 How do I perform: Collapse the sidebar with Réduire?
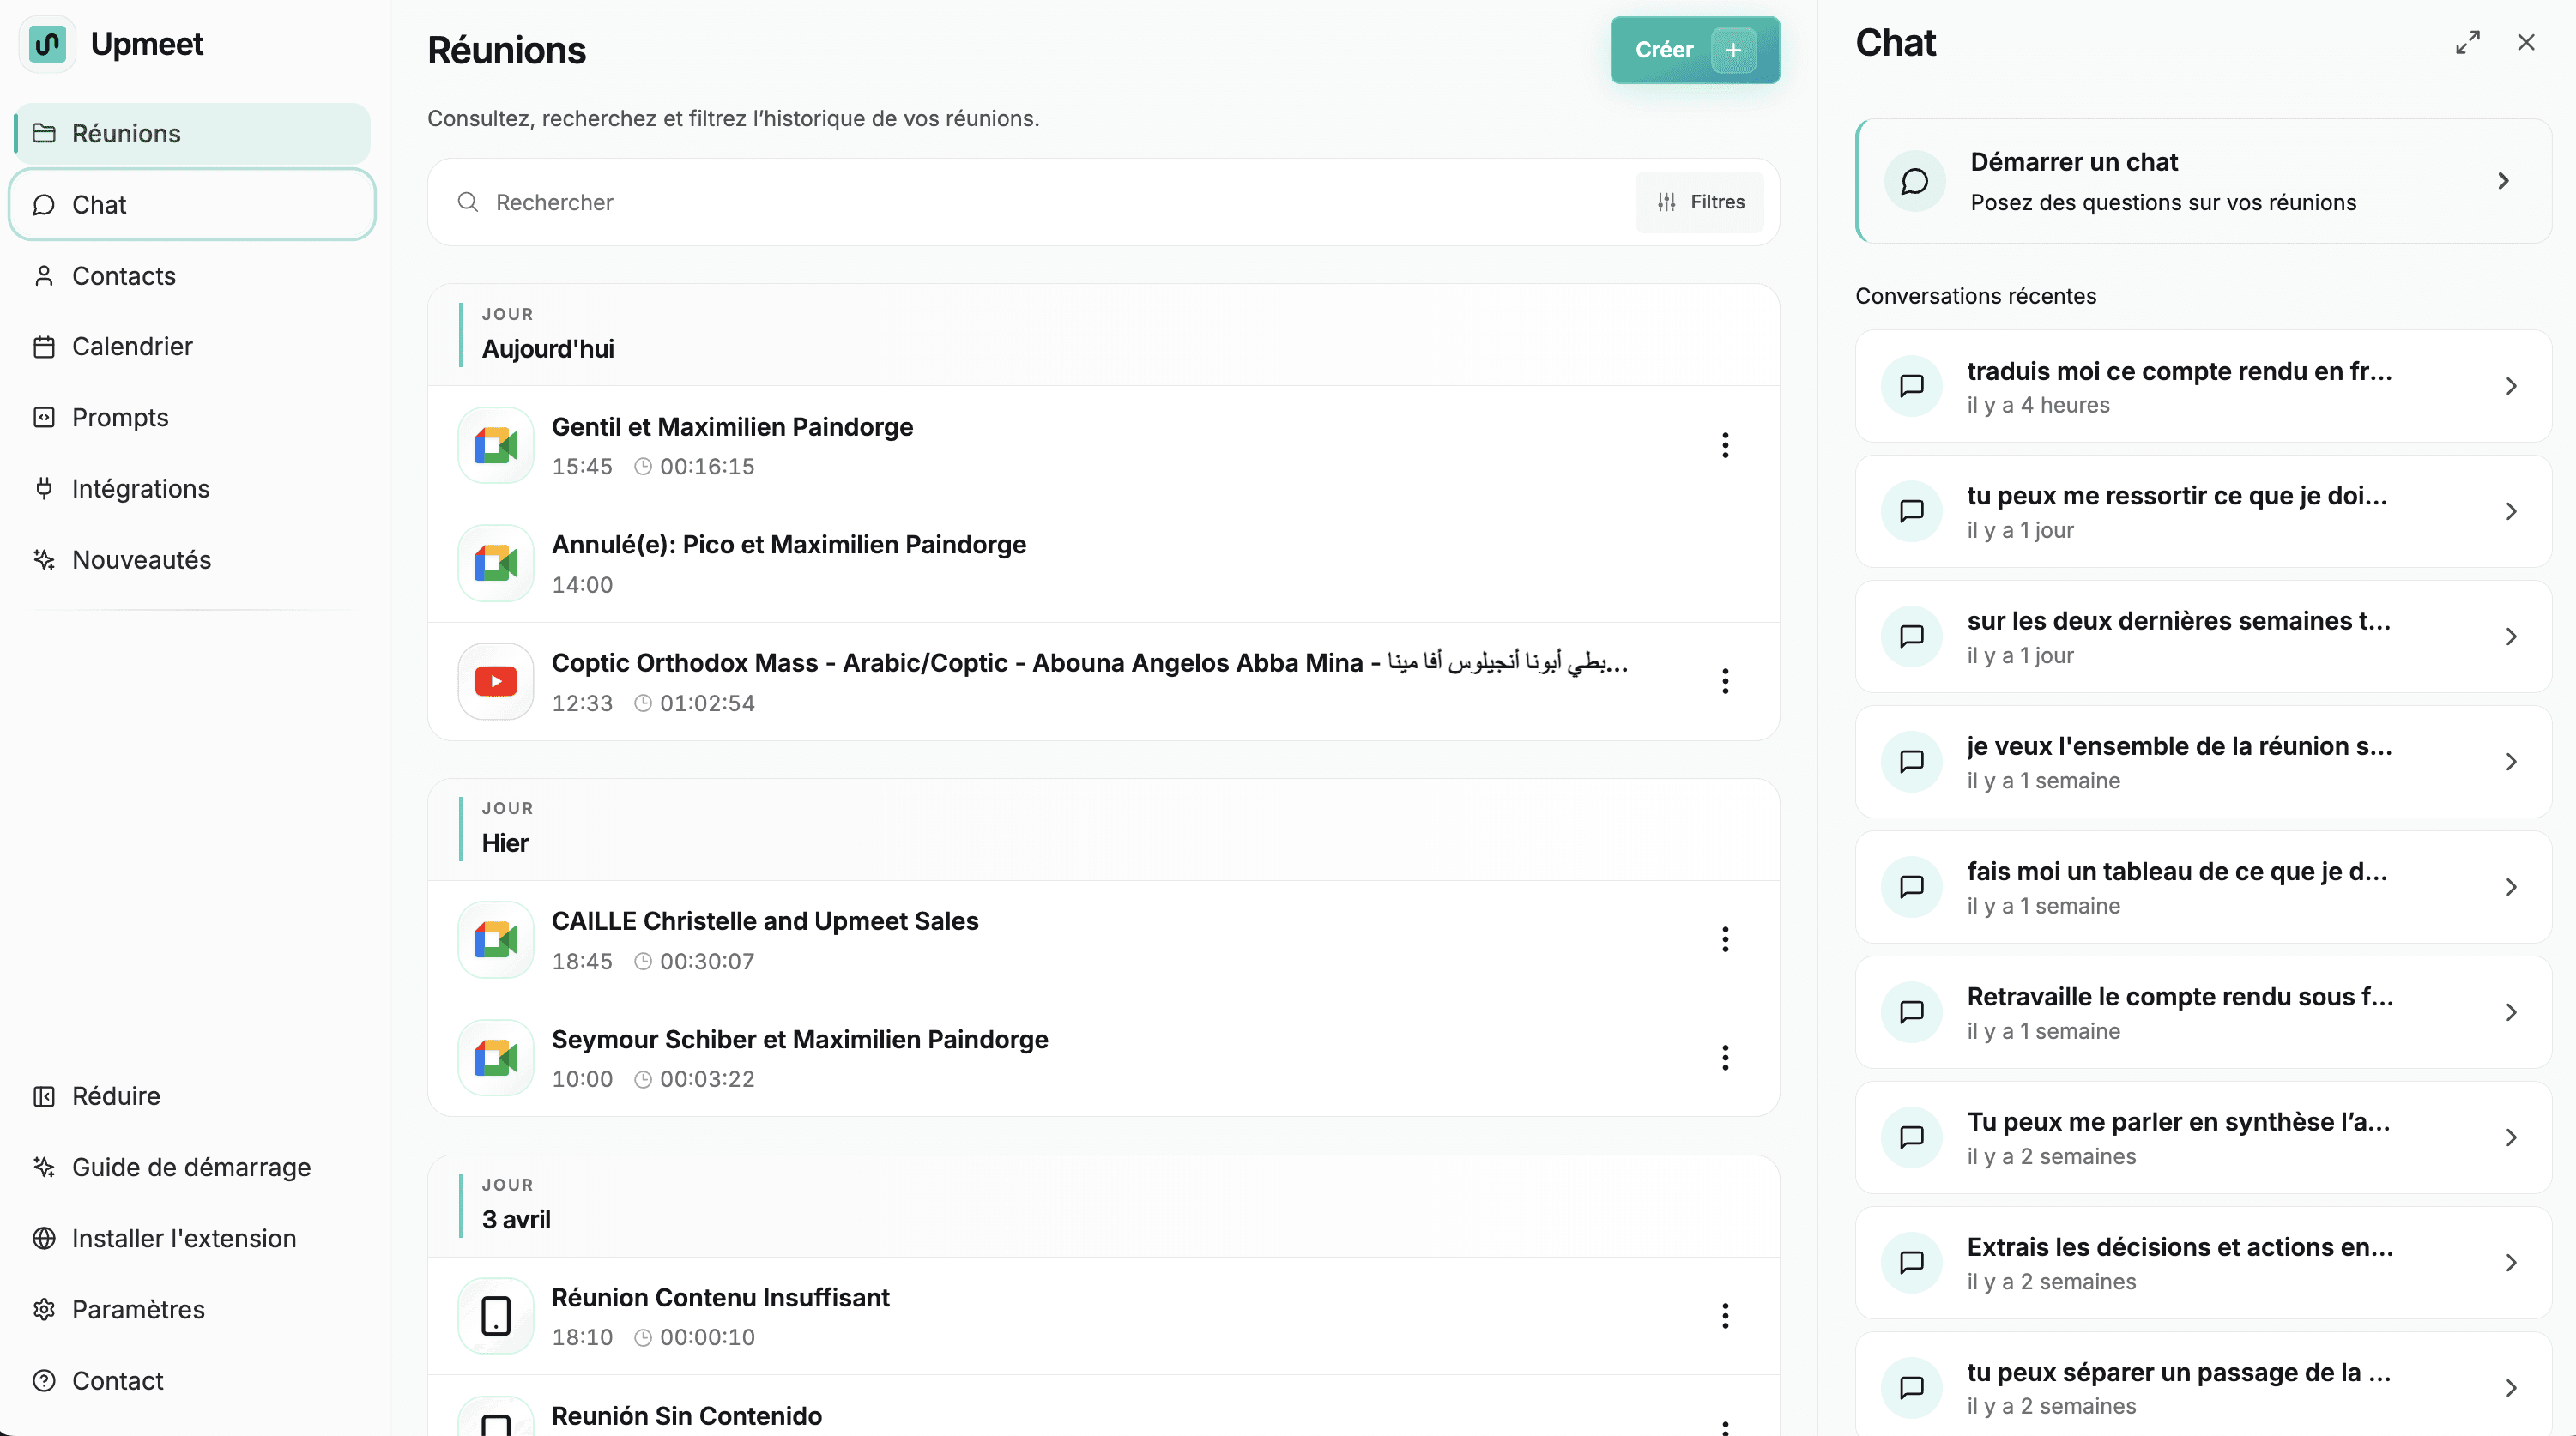pos(116,1096)
